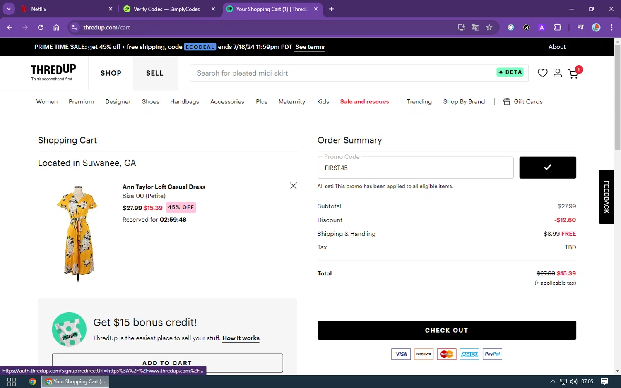Open the Women category menu

tap(47, 102)
